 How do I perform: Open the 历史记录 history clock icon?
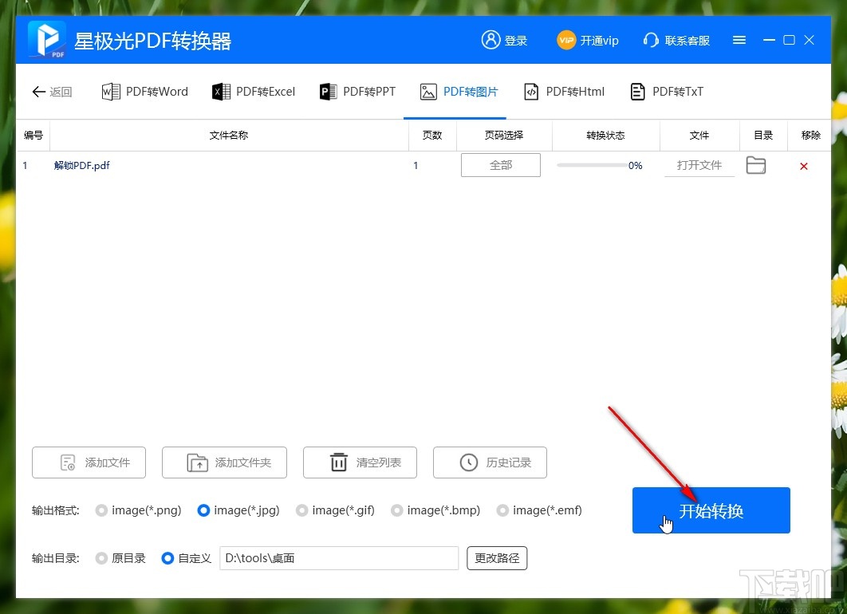(x=467, y=462)
